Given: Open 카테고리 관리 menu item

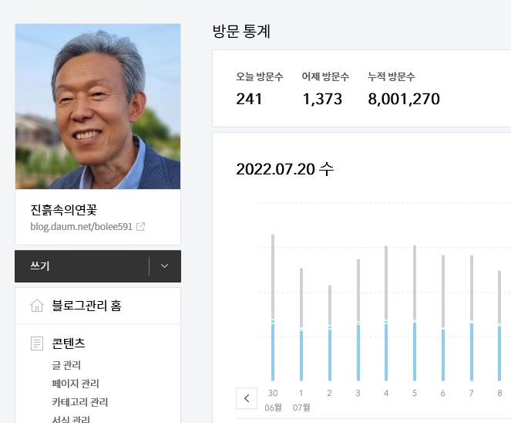Looking at the screenshot, I should pos(80,402).
